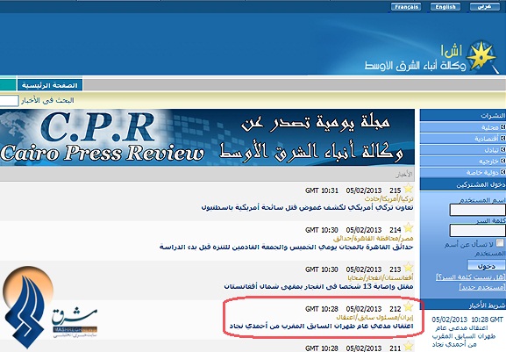The height and width of the screenshot is (352, 506).
Task: Open the Tehran prosecutor arrest headline
Action: point(322,326)
